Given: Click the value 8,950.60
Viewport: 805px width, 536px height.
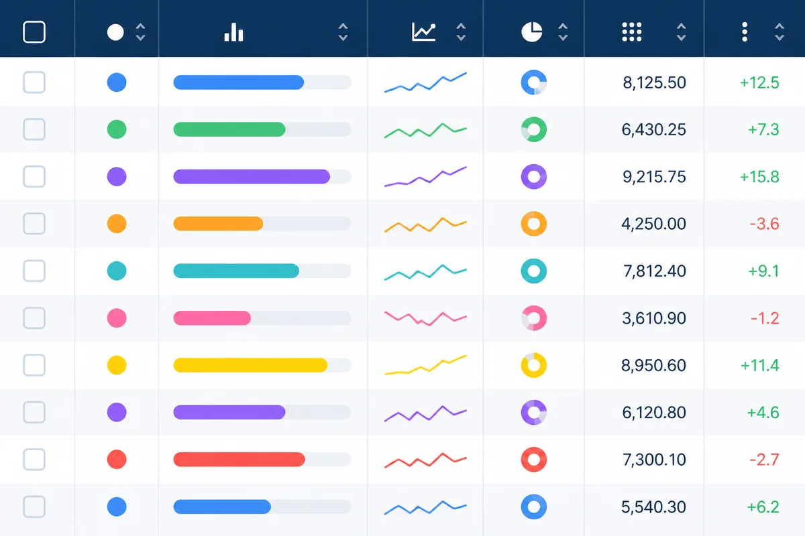Looking at the screenshot, I should pos(654,366).
